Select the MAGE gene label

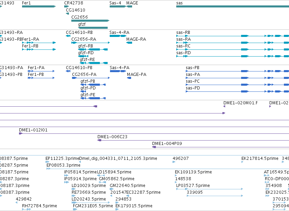(132, 3)
